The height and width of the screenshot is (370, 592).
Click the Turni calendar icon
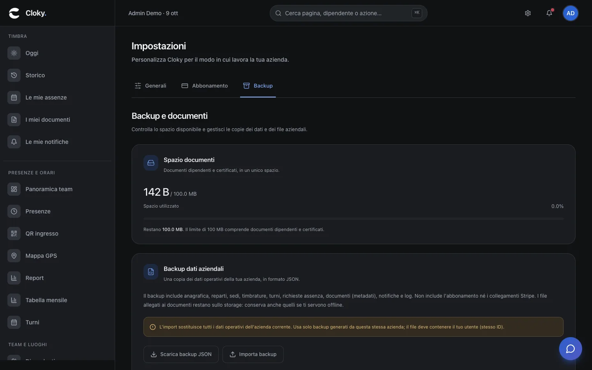point(14,322)
